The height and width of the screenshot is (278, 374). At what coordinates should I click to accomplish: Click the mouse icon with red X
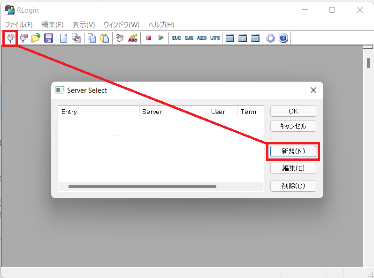coord(120,38)
